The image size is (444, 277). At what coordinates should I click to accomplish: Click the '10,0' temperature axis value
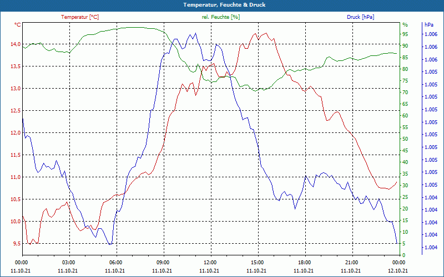16,221
